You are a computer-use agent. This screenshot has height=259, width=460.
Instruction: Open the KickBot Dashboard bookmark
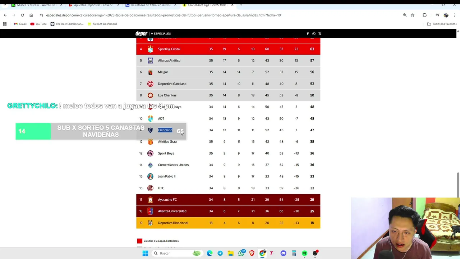[102, 24]
